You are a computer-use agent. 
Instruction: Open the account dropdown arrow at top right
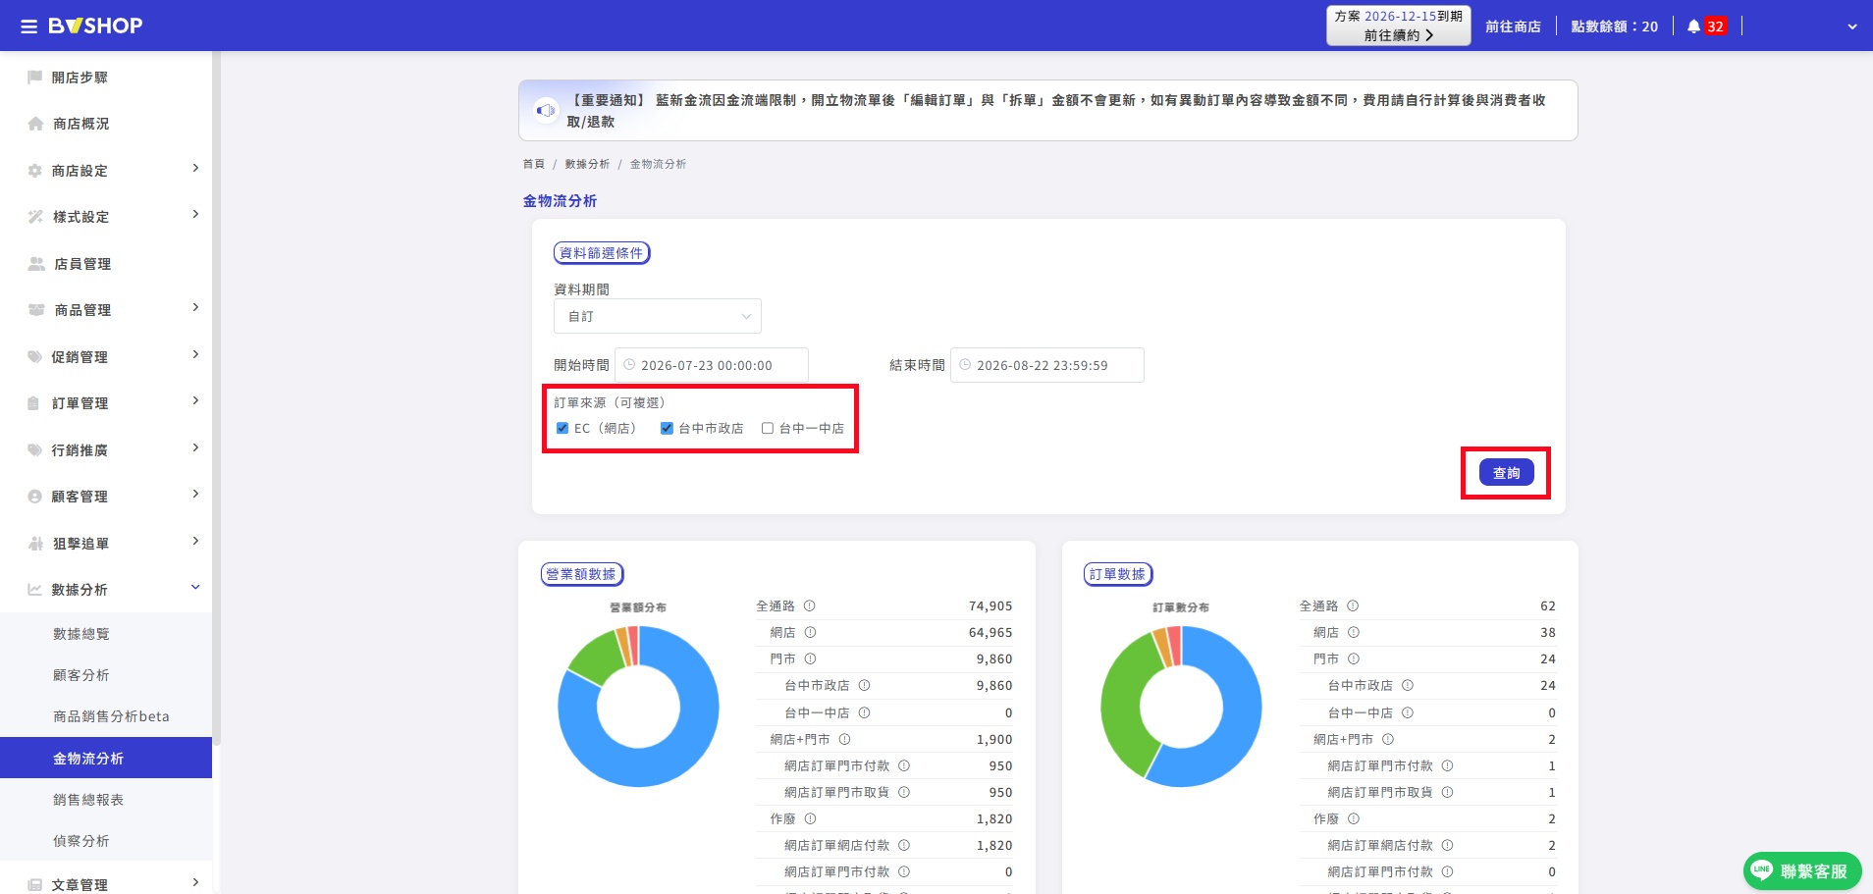click(x=1852, y=27)
